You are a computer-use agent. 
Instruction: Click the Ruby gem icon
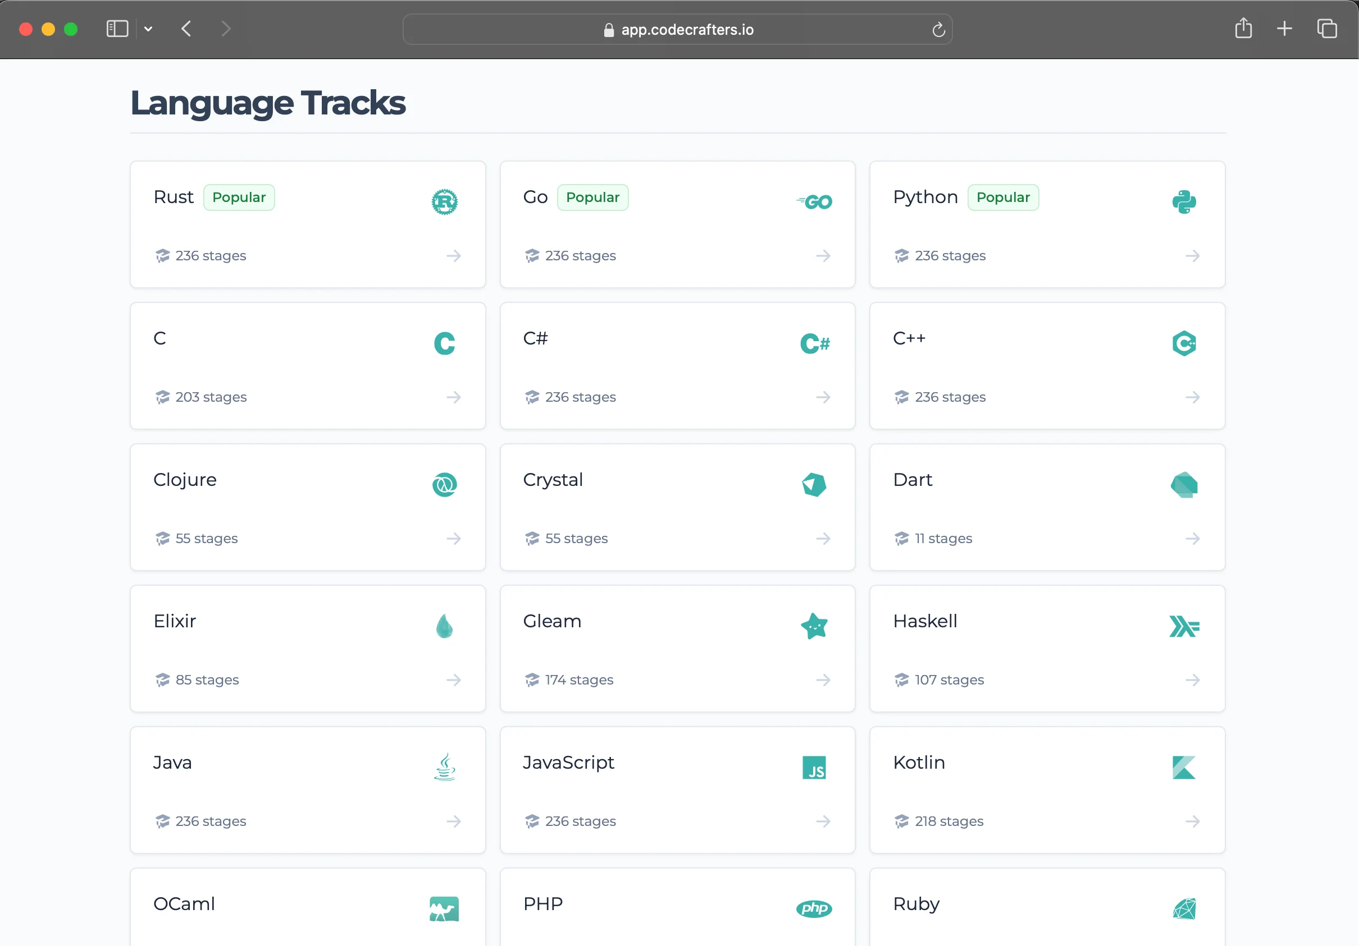click(1184, 909)
